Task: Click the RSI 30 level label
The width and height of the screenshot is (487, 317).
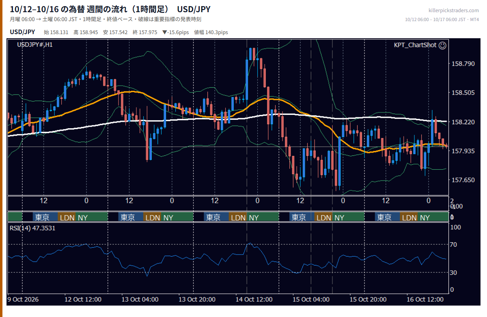Action: (454, 272)
